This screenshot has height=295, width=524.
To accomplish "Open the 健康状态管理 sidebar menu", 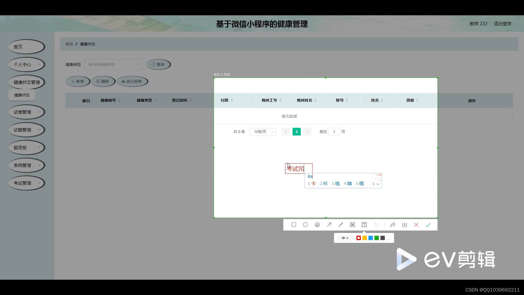I will point(26,82).
